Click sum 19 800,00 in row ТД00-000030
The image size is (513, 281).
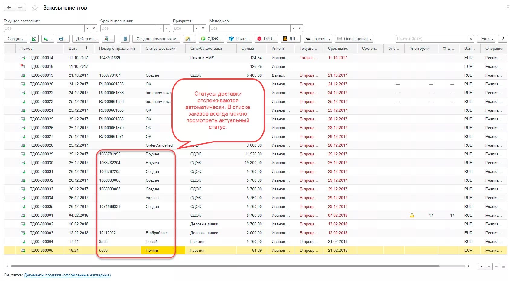(x=253, y=163)
